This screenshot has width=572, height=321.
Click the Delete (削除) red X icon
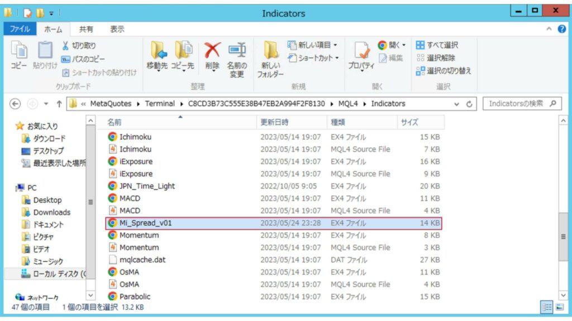[212, 51]
